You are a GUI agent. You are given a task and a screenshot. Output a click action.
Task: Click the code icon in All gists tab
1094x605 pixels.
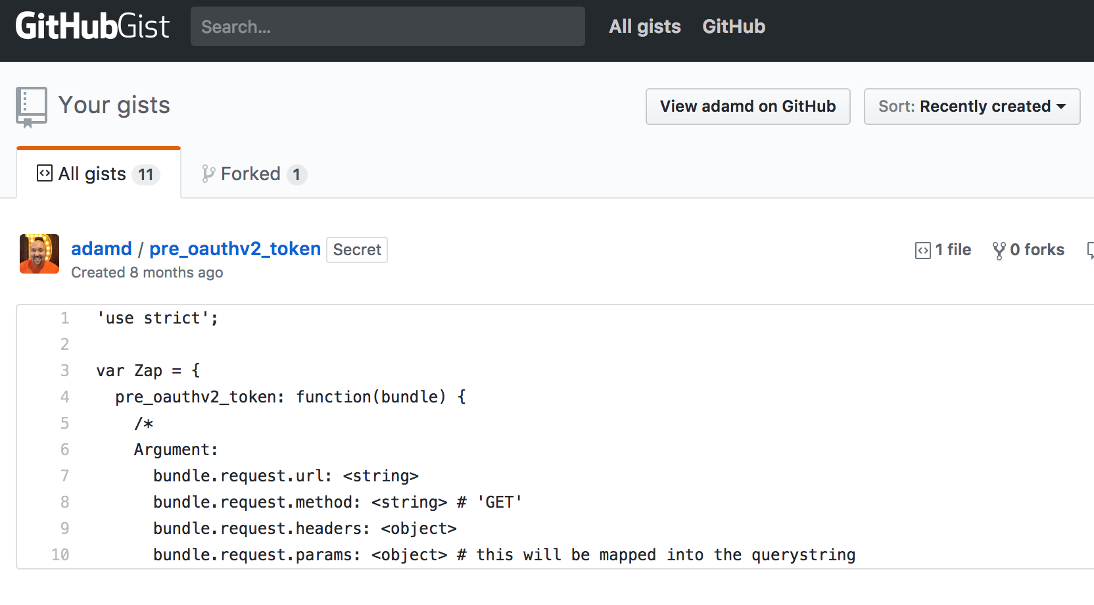coord(45,173)
